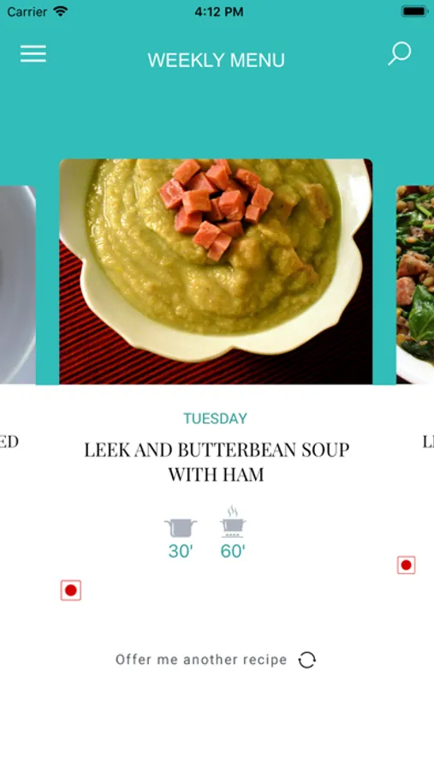The image size is (434, 771).
Task: Open the hamburger menu
Action: tap(33, 54)
